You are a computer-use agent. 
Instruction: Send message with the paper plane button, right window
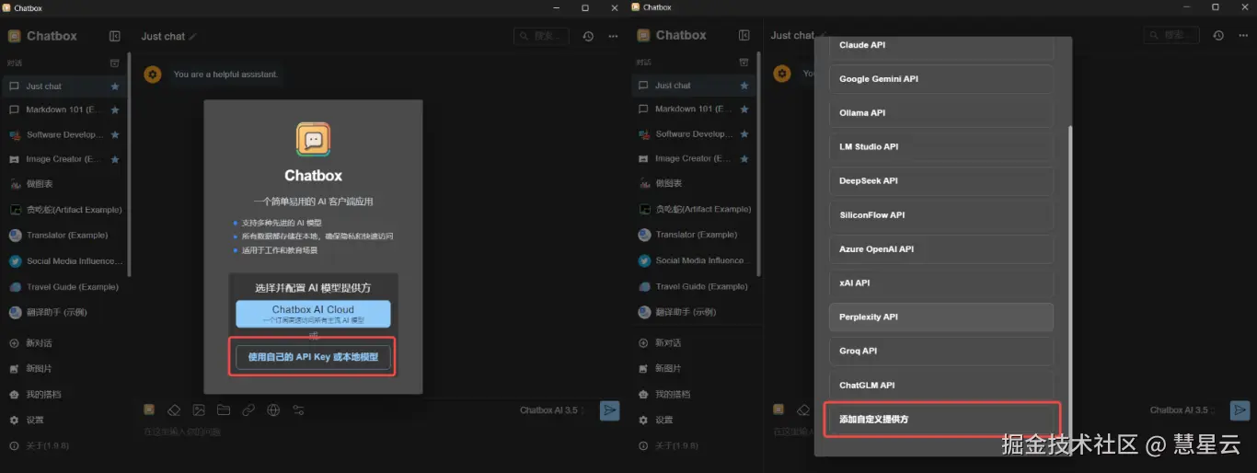tap(1240, 410)
